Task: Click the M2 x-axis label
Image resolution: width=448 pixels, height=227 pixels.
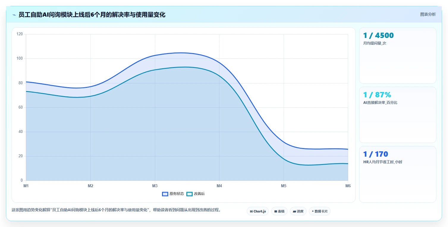Action: click(90, 186)
